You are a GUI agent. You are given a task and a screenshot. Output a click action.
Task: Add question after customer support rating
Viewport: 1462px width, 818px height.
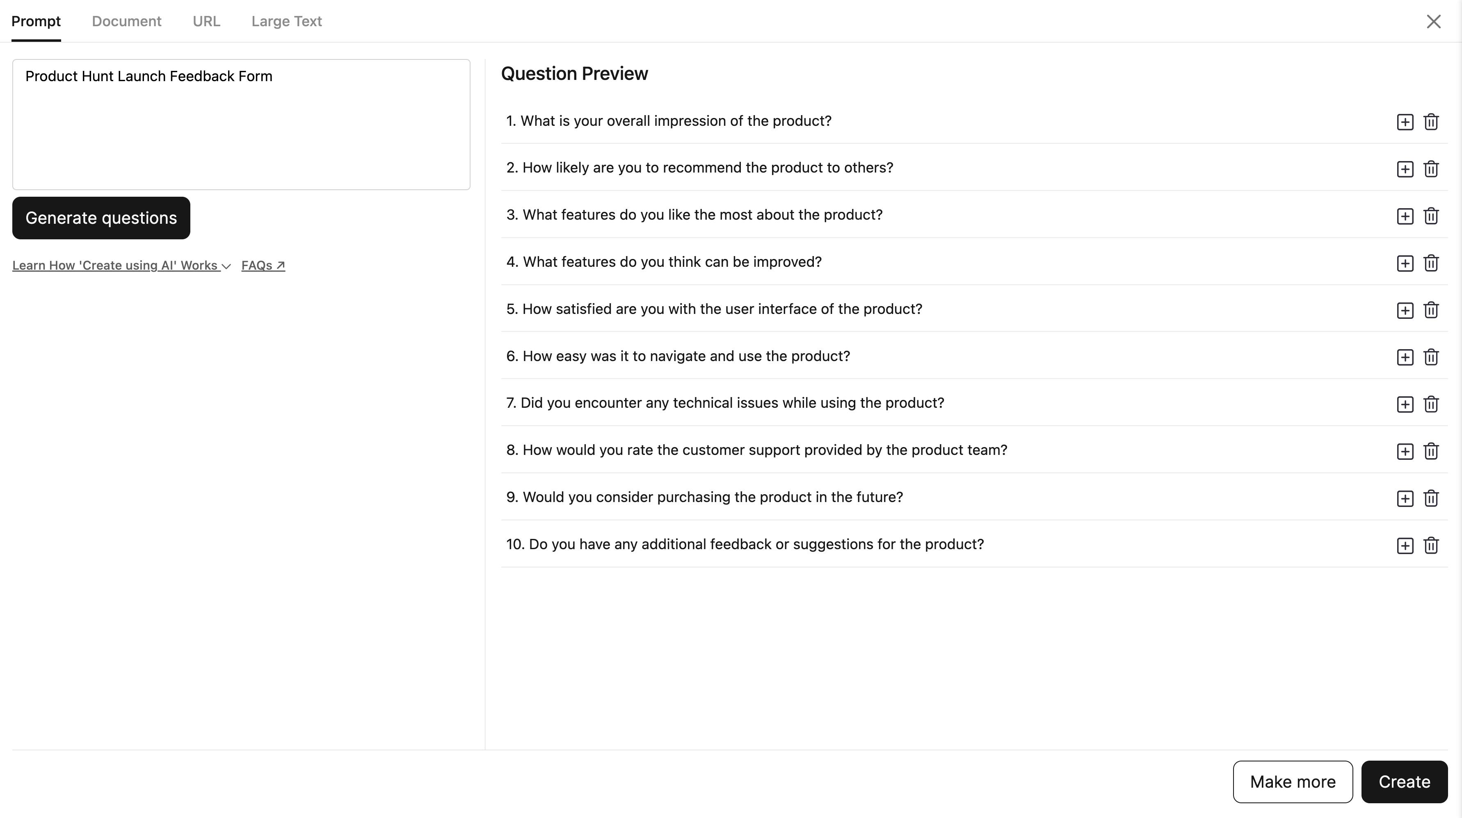(x=1405, y=451)
